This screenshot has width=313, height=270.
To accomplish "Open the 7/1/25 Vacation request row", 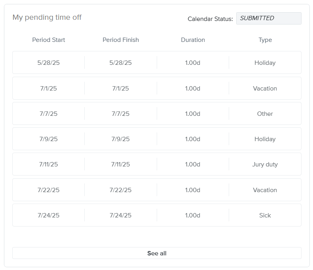I will pyautogui.click(x=157, y=89).
